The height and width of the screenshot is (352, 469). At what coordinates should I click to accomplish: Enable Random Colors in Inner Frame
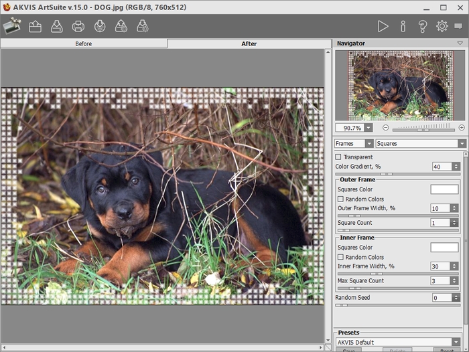click(x=340, y=257)
